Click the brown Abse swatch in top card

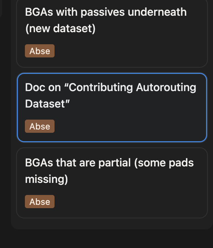[x=40, y=51]
